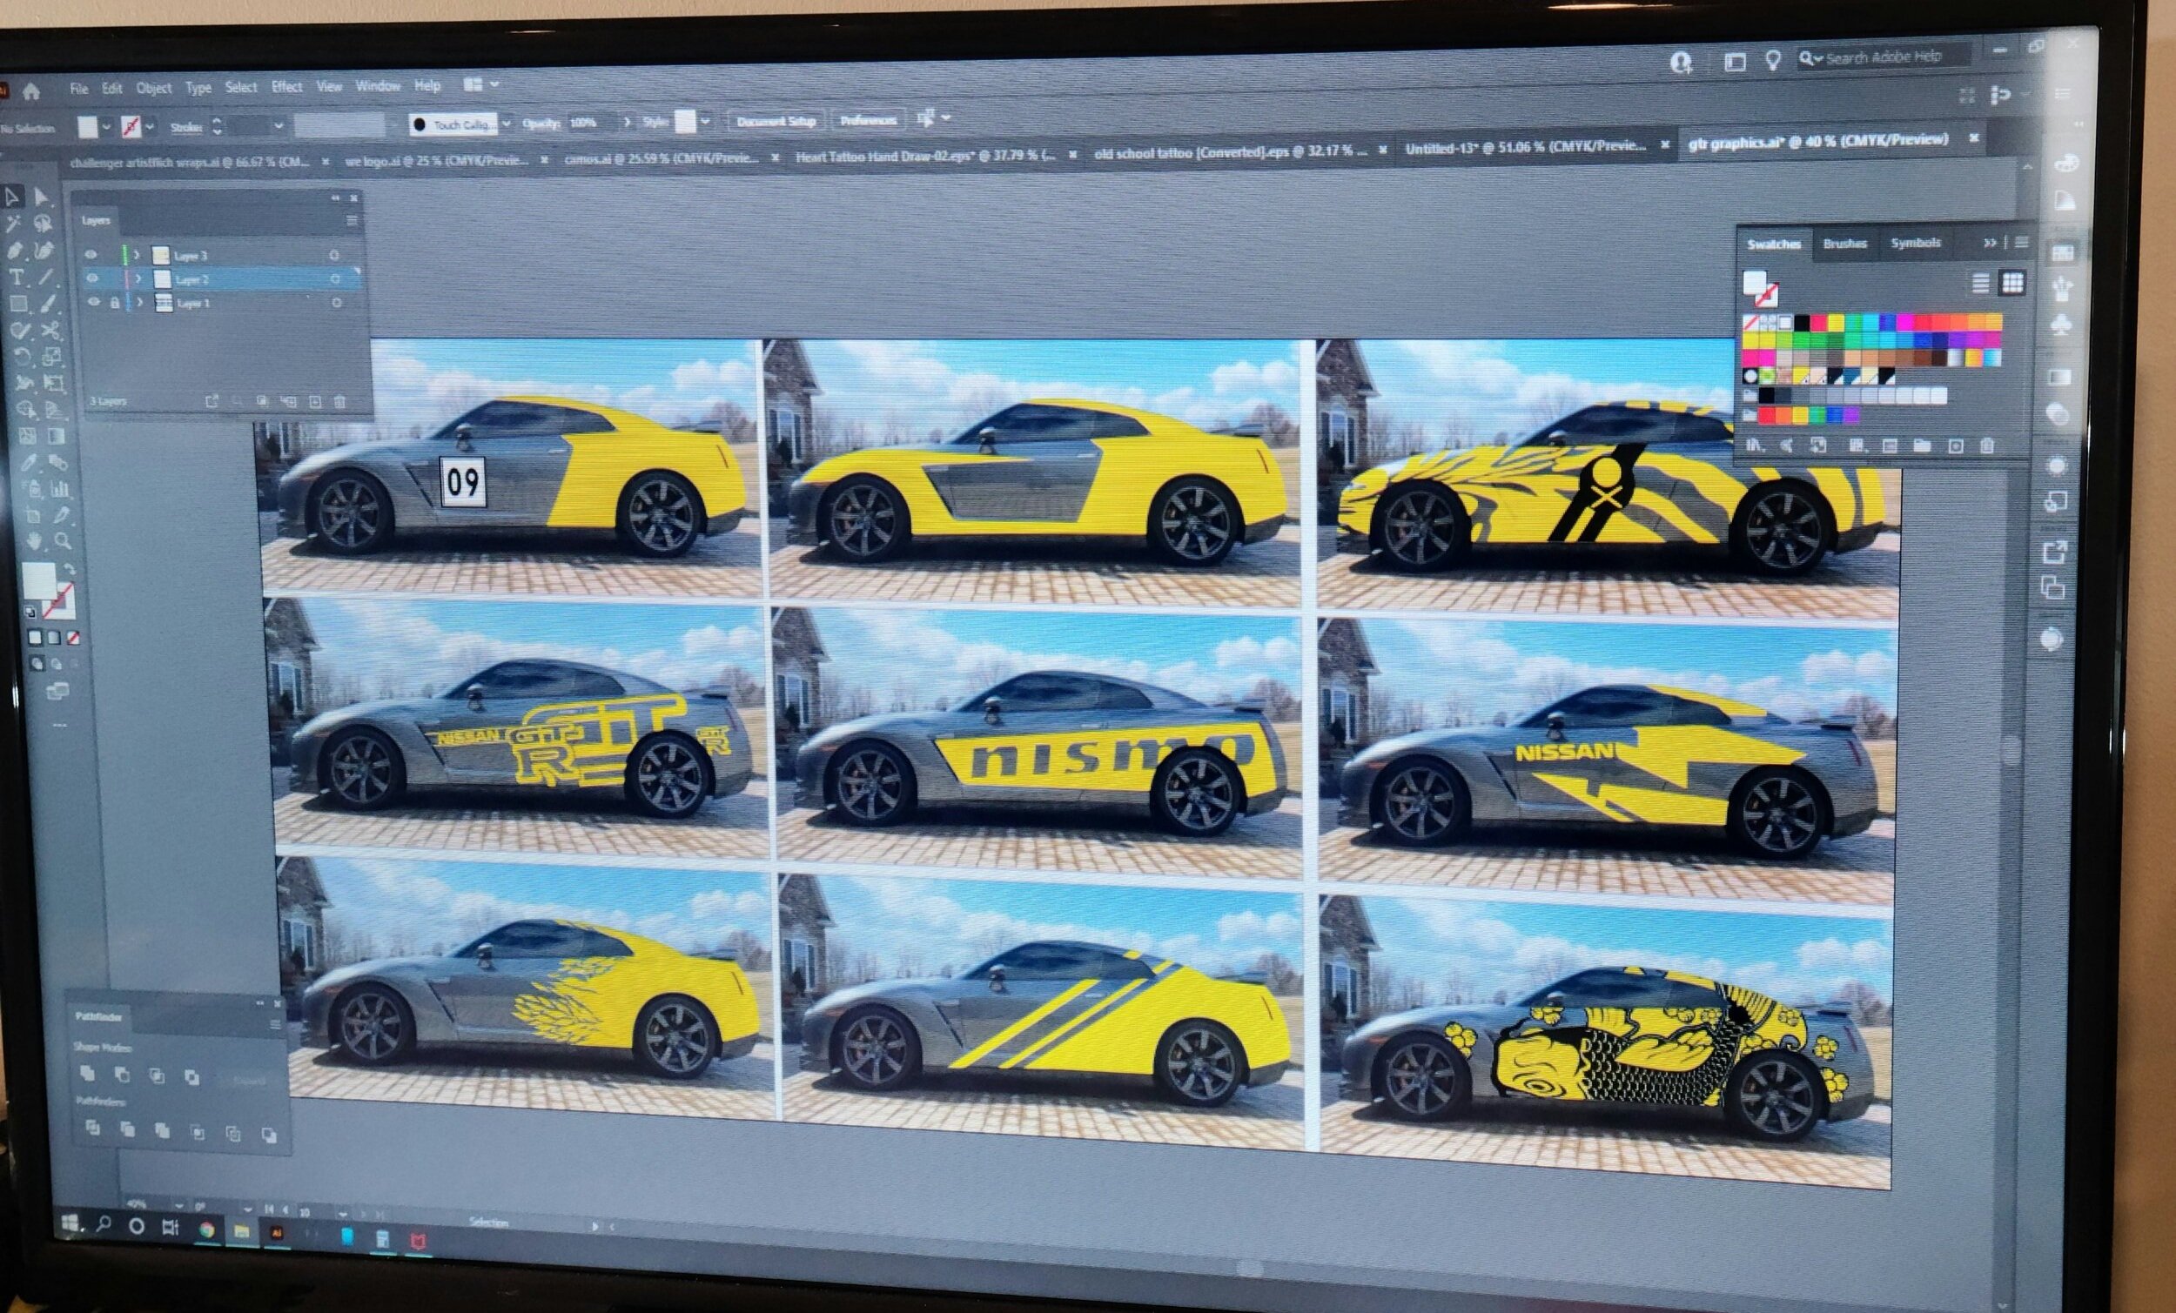Delete selected layer with trash icon
2176x1313 pixels.
click(x=340, y=402)
